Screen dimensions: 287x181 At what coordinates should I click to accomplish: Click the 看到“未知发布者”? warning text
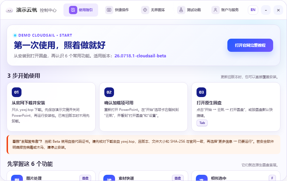point(27,141)
